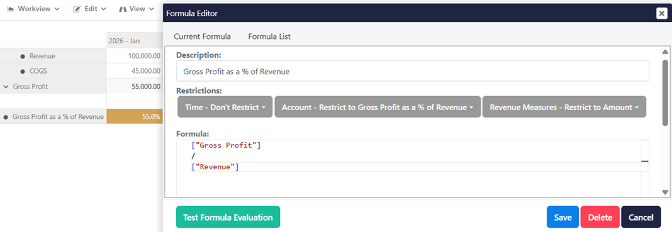Open the Revenue Measures restriction dropdown
672x232 pixels.
(x=564, y=107)
